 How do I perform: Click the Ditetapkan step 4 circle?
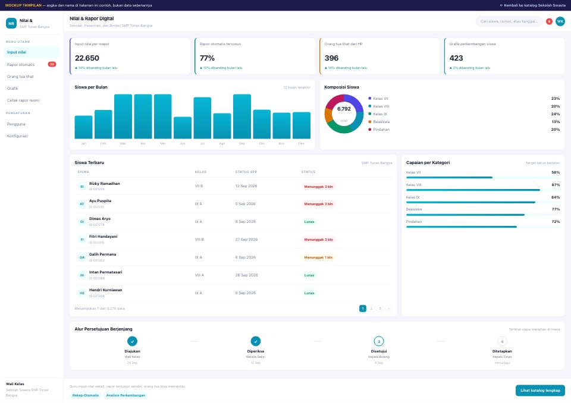pos(502,341)
